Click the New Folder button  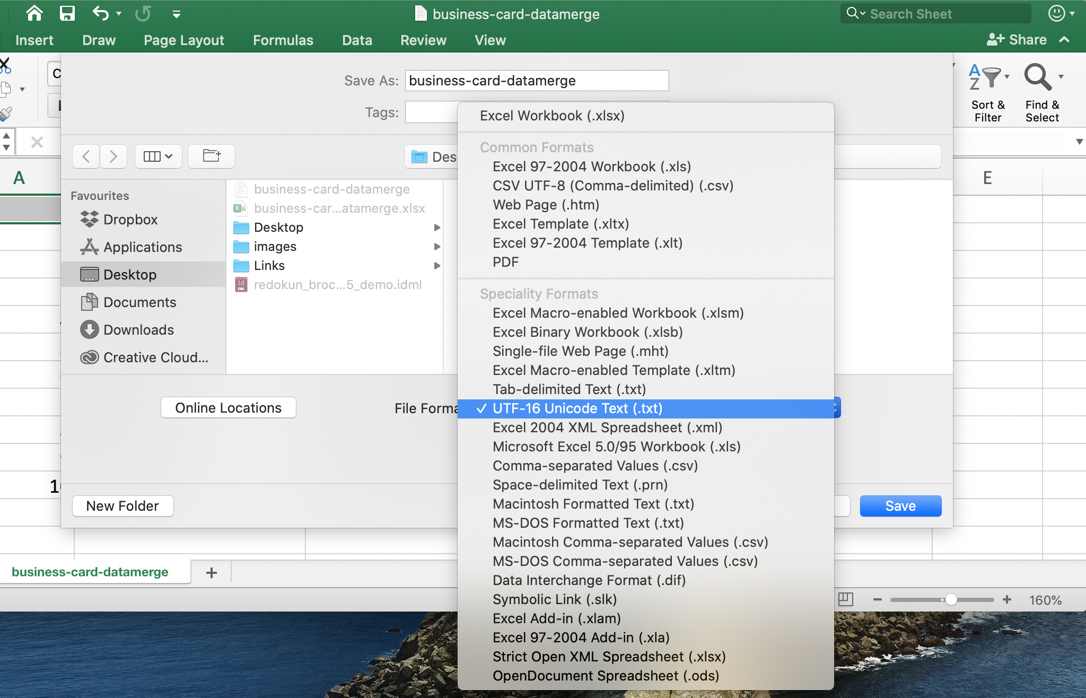[122, 506]
